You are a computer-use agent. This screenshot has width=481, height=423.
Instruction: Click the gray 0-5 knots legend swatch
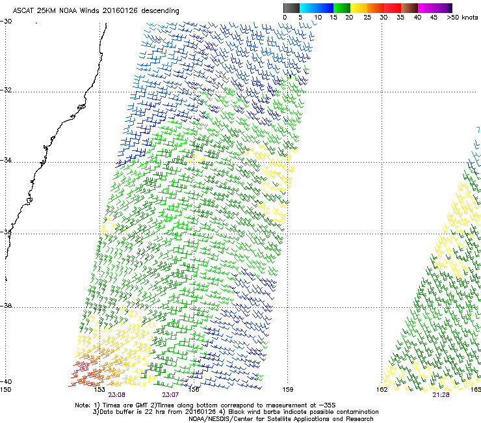291,8
